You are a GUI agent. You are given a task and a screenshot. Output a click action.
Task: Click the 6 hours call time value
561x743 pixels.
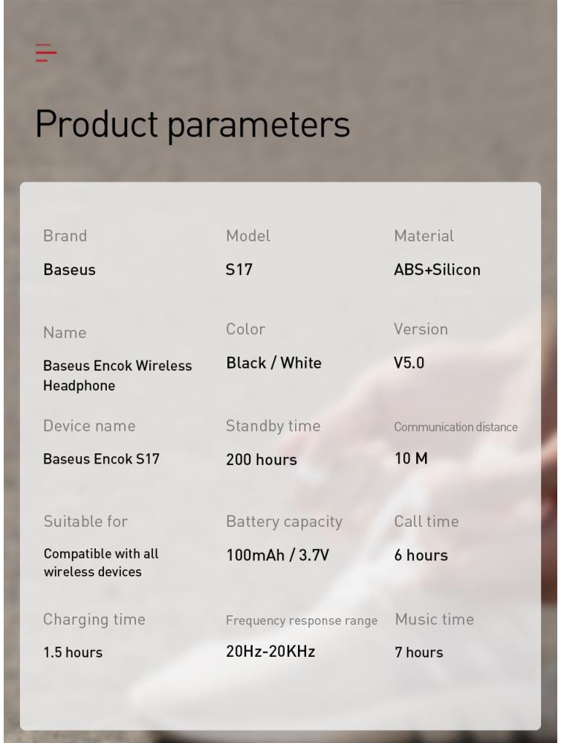[x=421, y=555]
